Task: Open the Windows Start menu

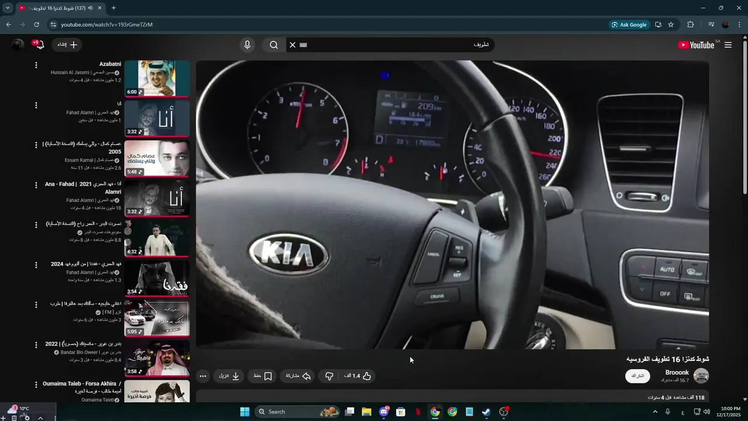Action: [x=245, y=412]
